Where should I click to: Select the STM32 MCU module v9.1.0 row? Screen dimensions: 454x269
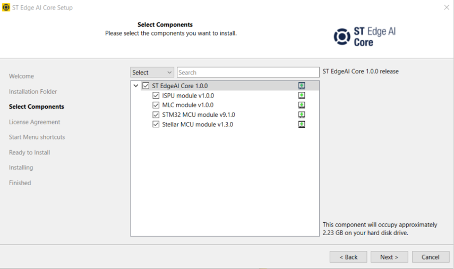point(225,115)
